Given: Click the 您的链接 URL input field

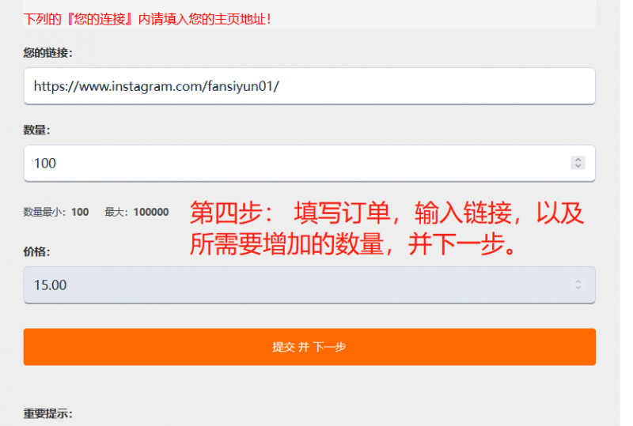Looking at the screenshot, I should (x=309, y=86).
